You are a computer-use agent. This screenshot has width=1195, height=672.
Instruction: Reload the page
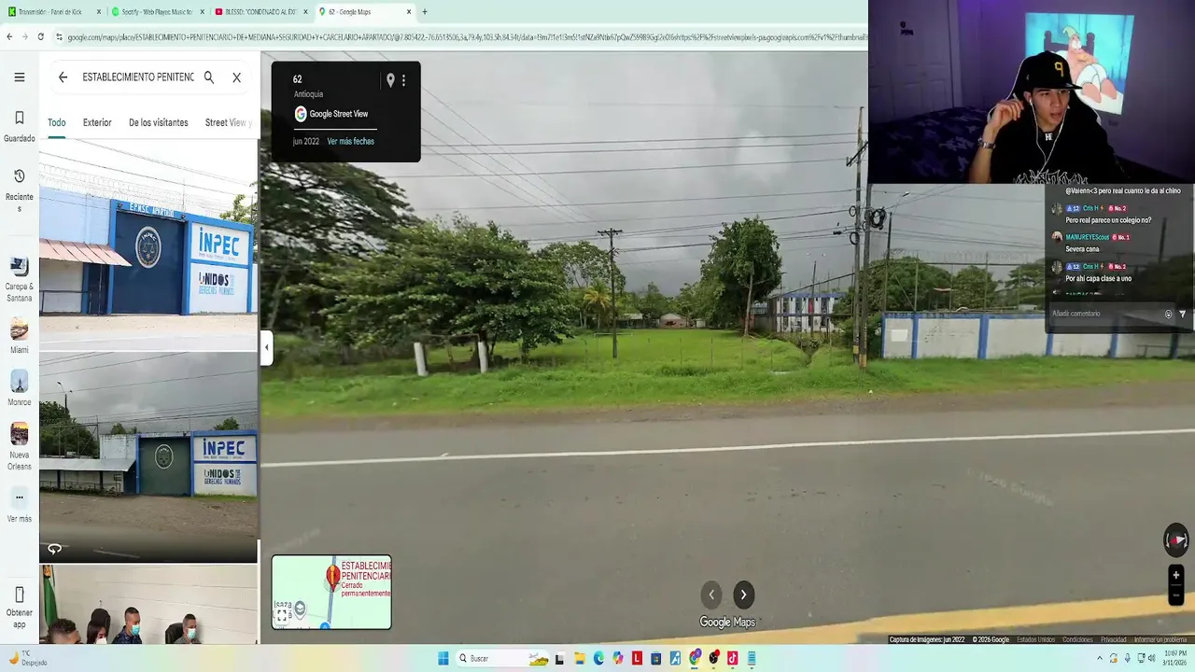(40, 36)
